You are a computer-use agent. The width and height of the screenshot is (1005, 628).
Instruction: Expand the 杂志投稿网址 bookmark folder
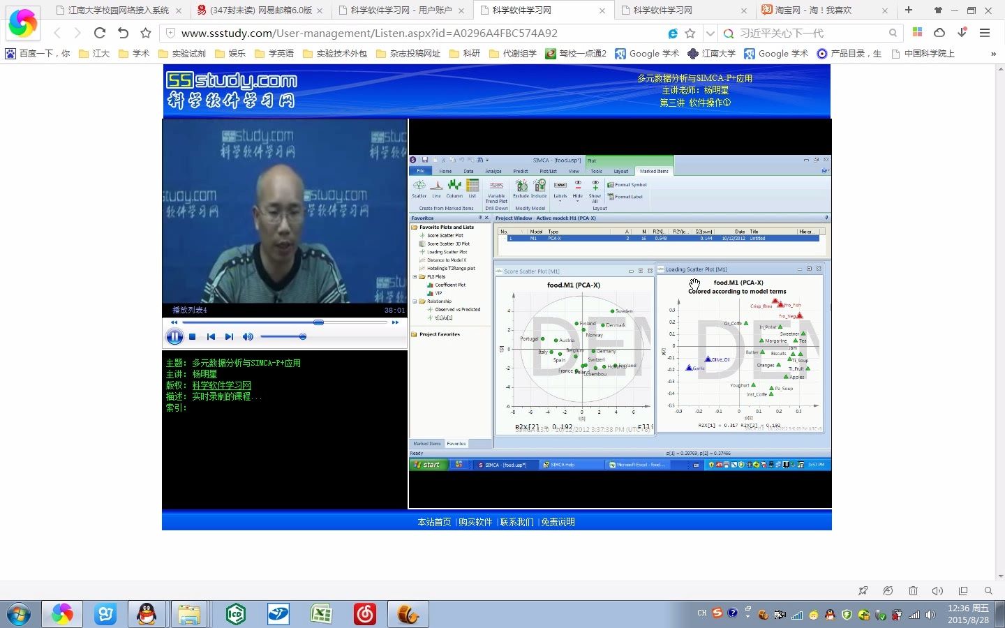(408, 53)
